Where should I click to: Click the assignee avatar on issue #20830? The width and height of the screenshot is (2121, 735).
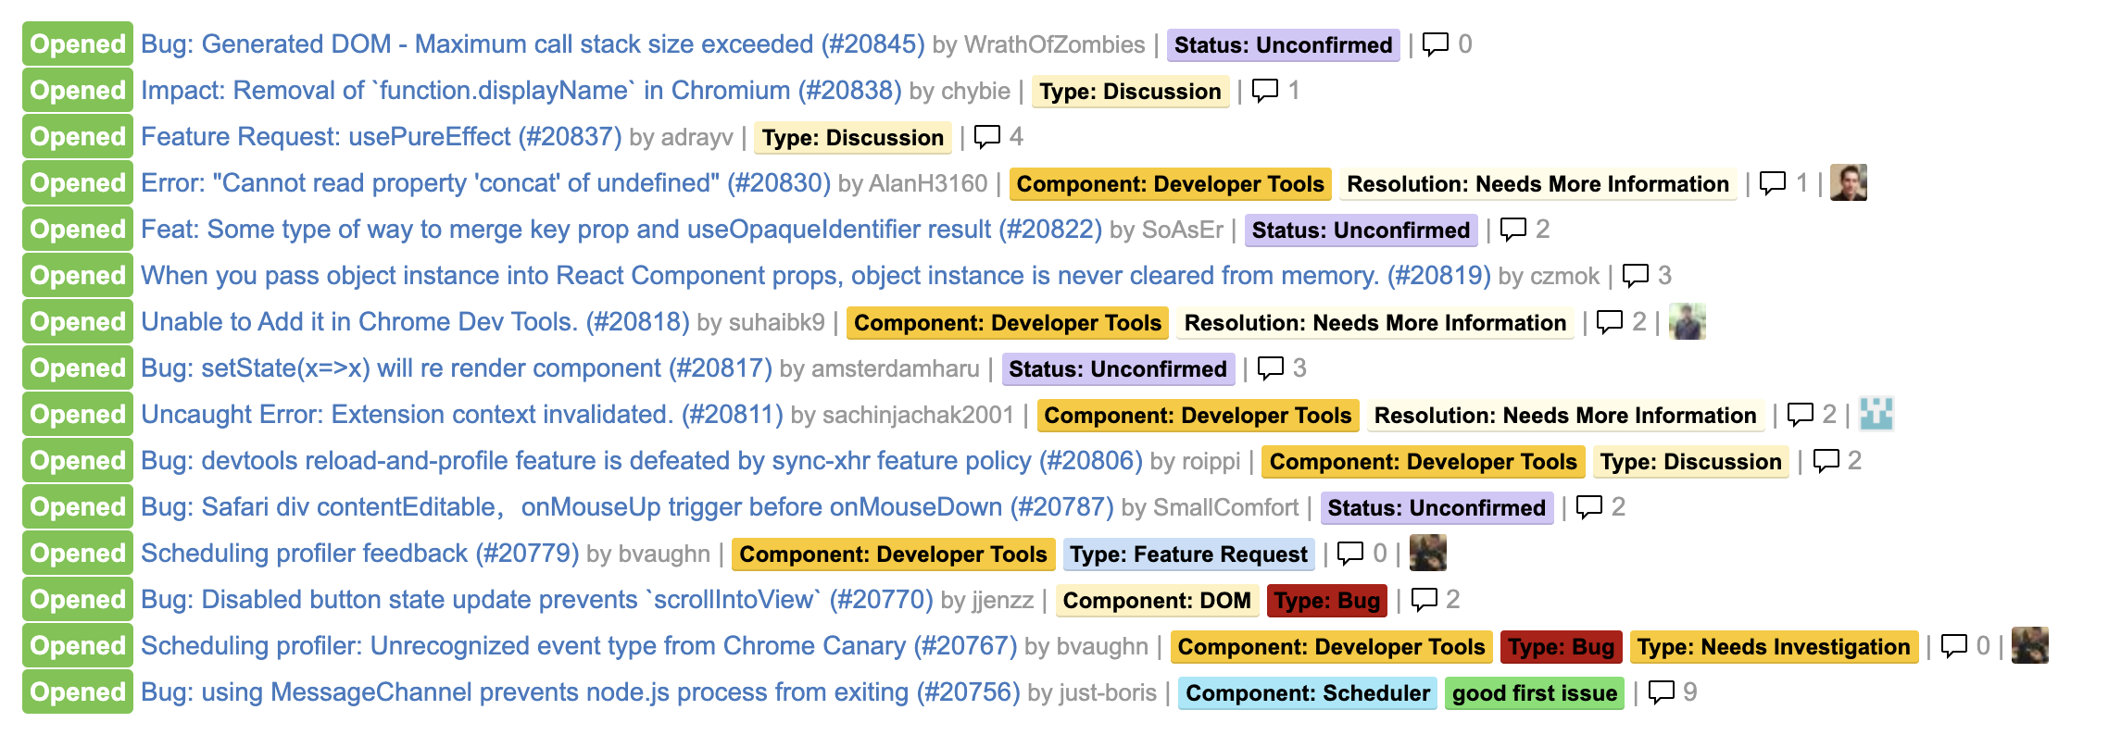point(1848,182)
